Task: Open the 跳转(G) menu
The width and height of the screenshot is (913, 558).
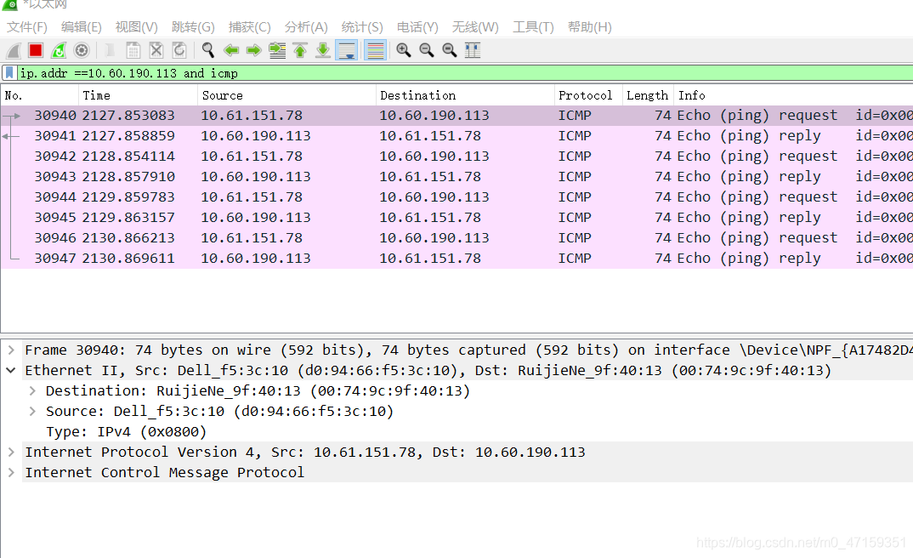Action: (193, 27)
